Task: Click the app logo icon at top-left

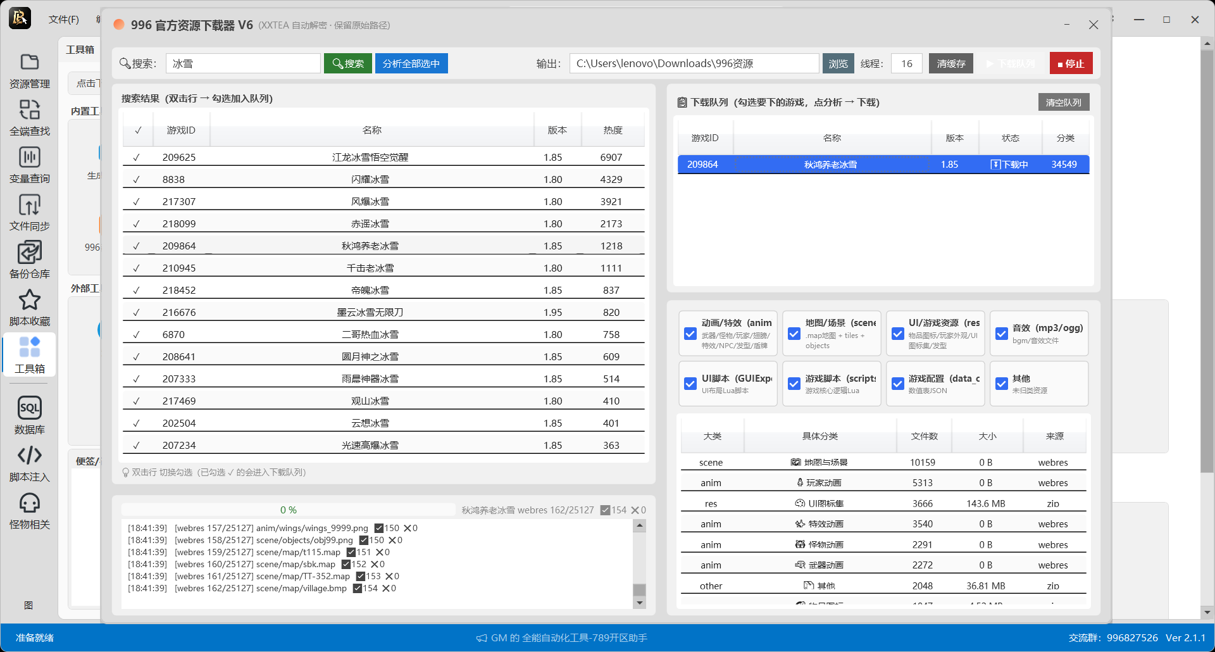Action: point(20,18)
